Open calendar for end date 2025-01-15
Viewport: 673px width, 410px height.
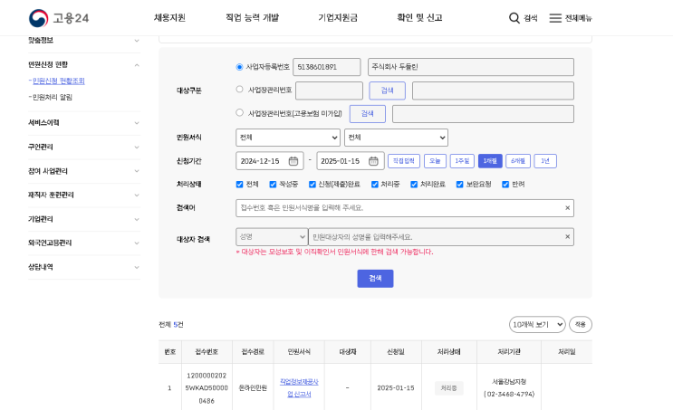[373, 161]
